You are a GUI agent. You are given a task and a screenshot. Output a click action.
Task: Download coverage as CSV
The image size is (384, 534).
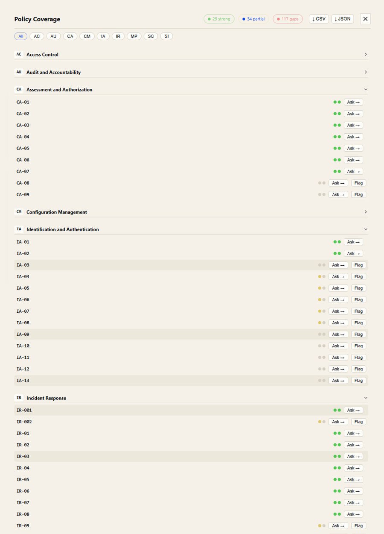point(319,19)
